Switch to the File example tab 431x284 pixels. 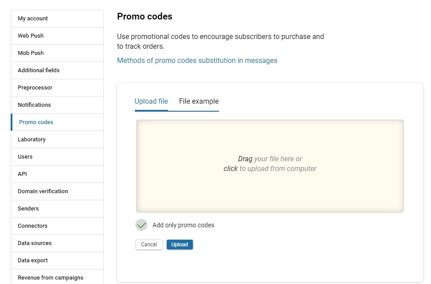(x=199, y=101)
